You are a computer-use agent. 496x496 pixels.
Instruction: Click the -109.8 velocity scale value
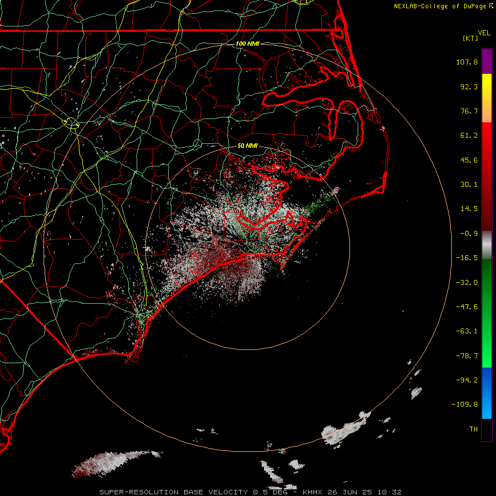[465, 405]
